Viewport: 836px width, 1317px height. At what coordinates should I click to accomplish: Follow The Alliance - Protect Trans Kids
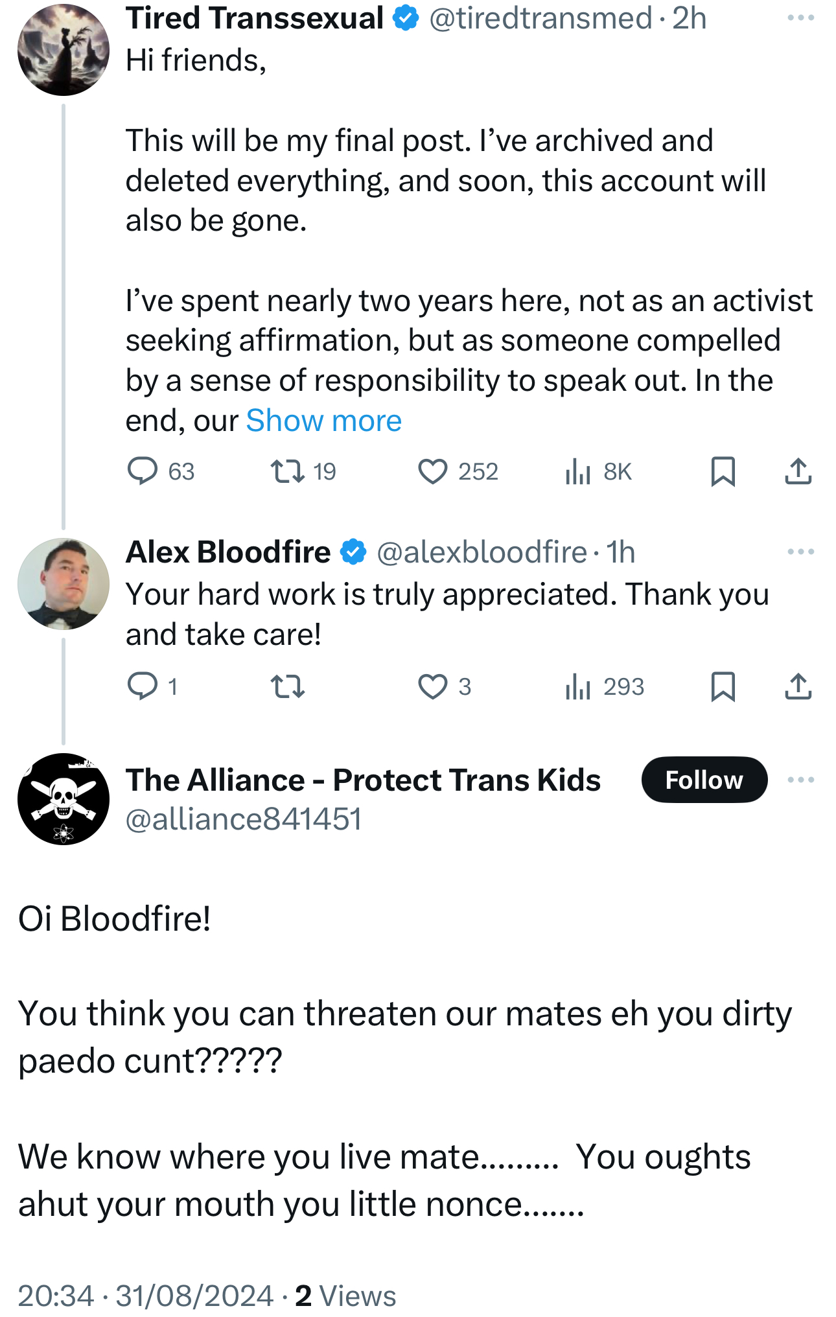pos(704,780)
